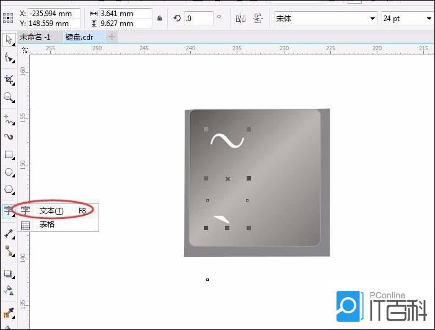
Task: Click the center X selection marker
Action: click(x=227, y=179)
